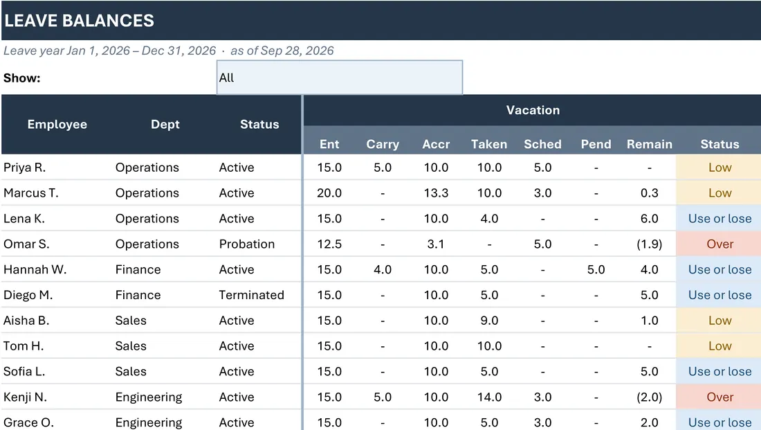Click the Carry column header
761x430 pixels.
[x=383, y=144]
